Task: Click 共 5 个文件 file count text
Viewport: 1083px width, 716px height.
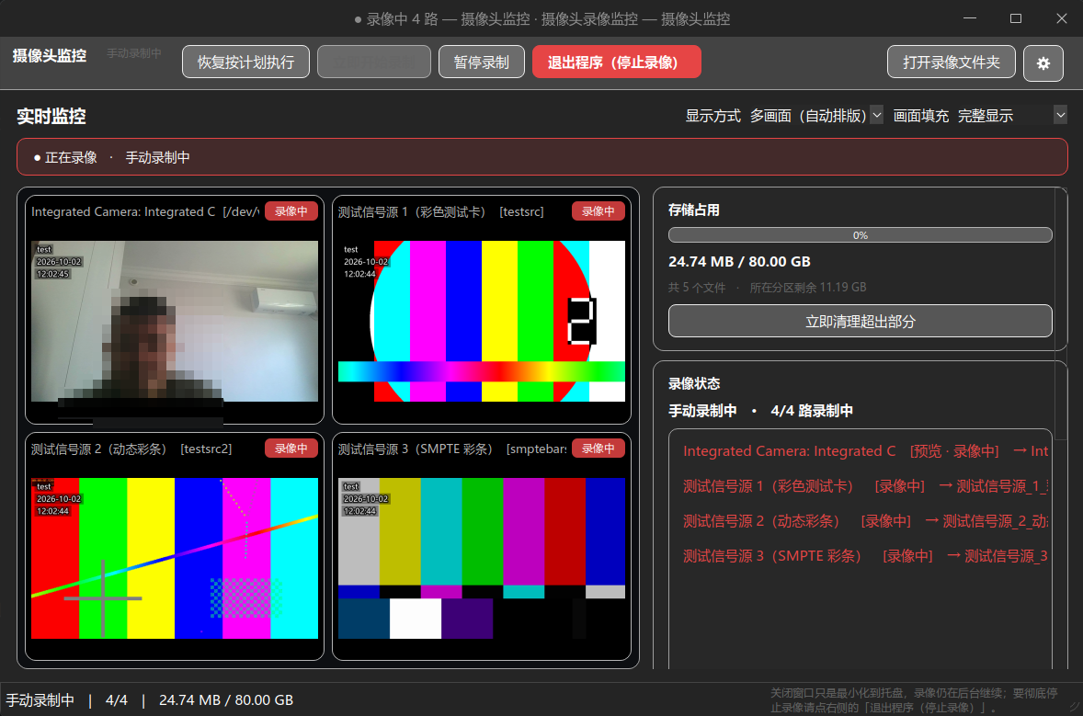Action: point(697,288)
